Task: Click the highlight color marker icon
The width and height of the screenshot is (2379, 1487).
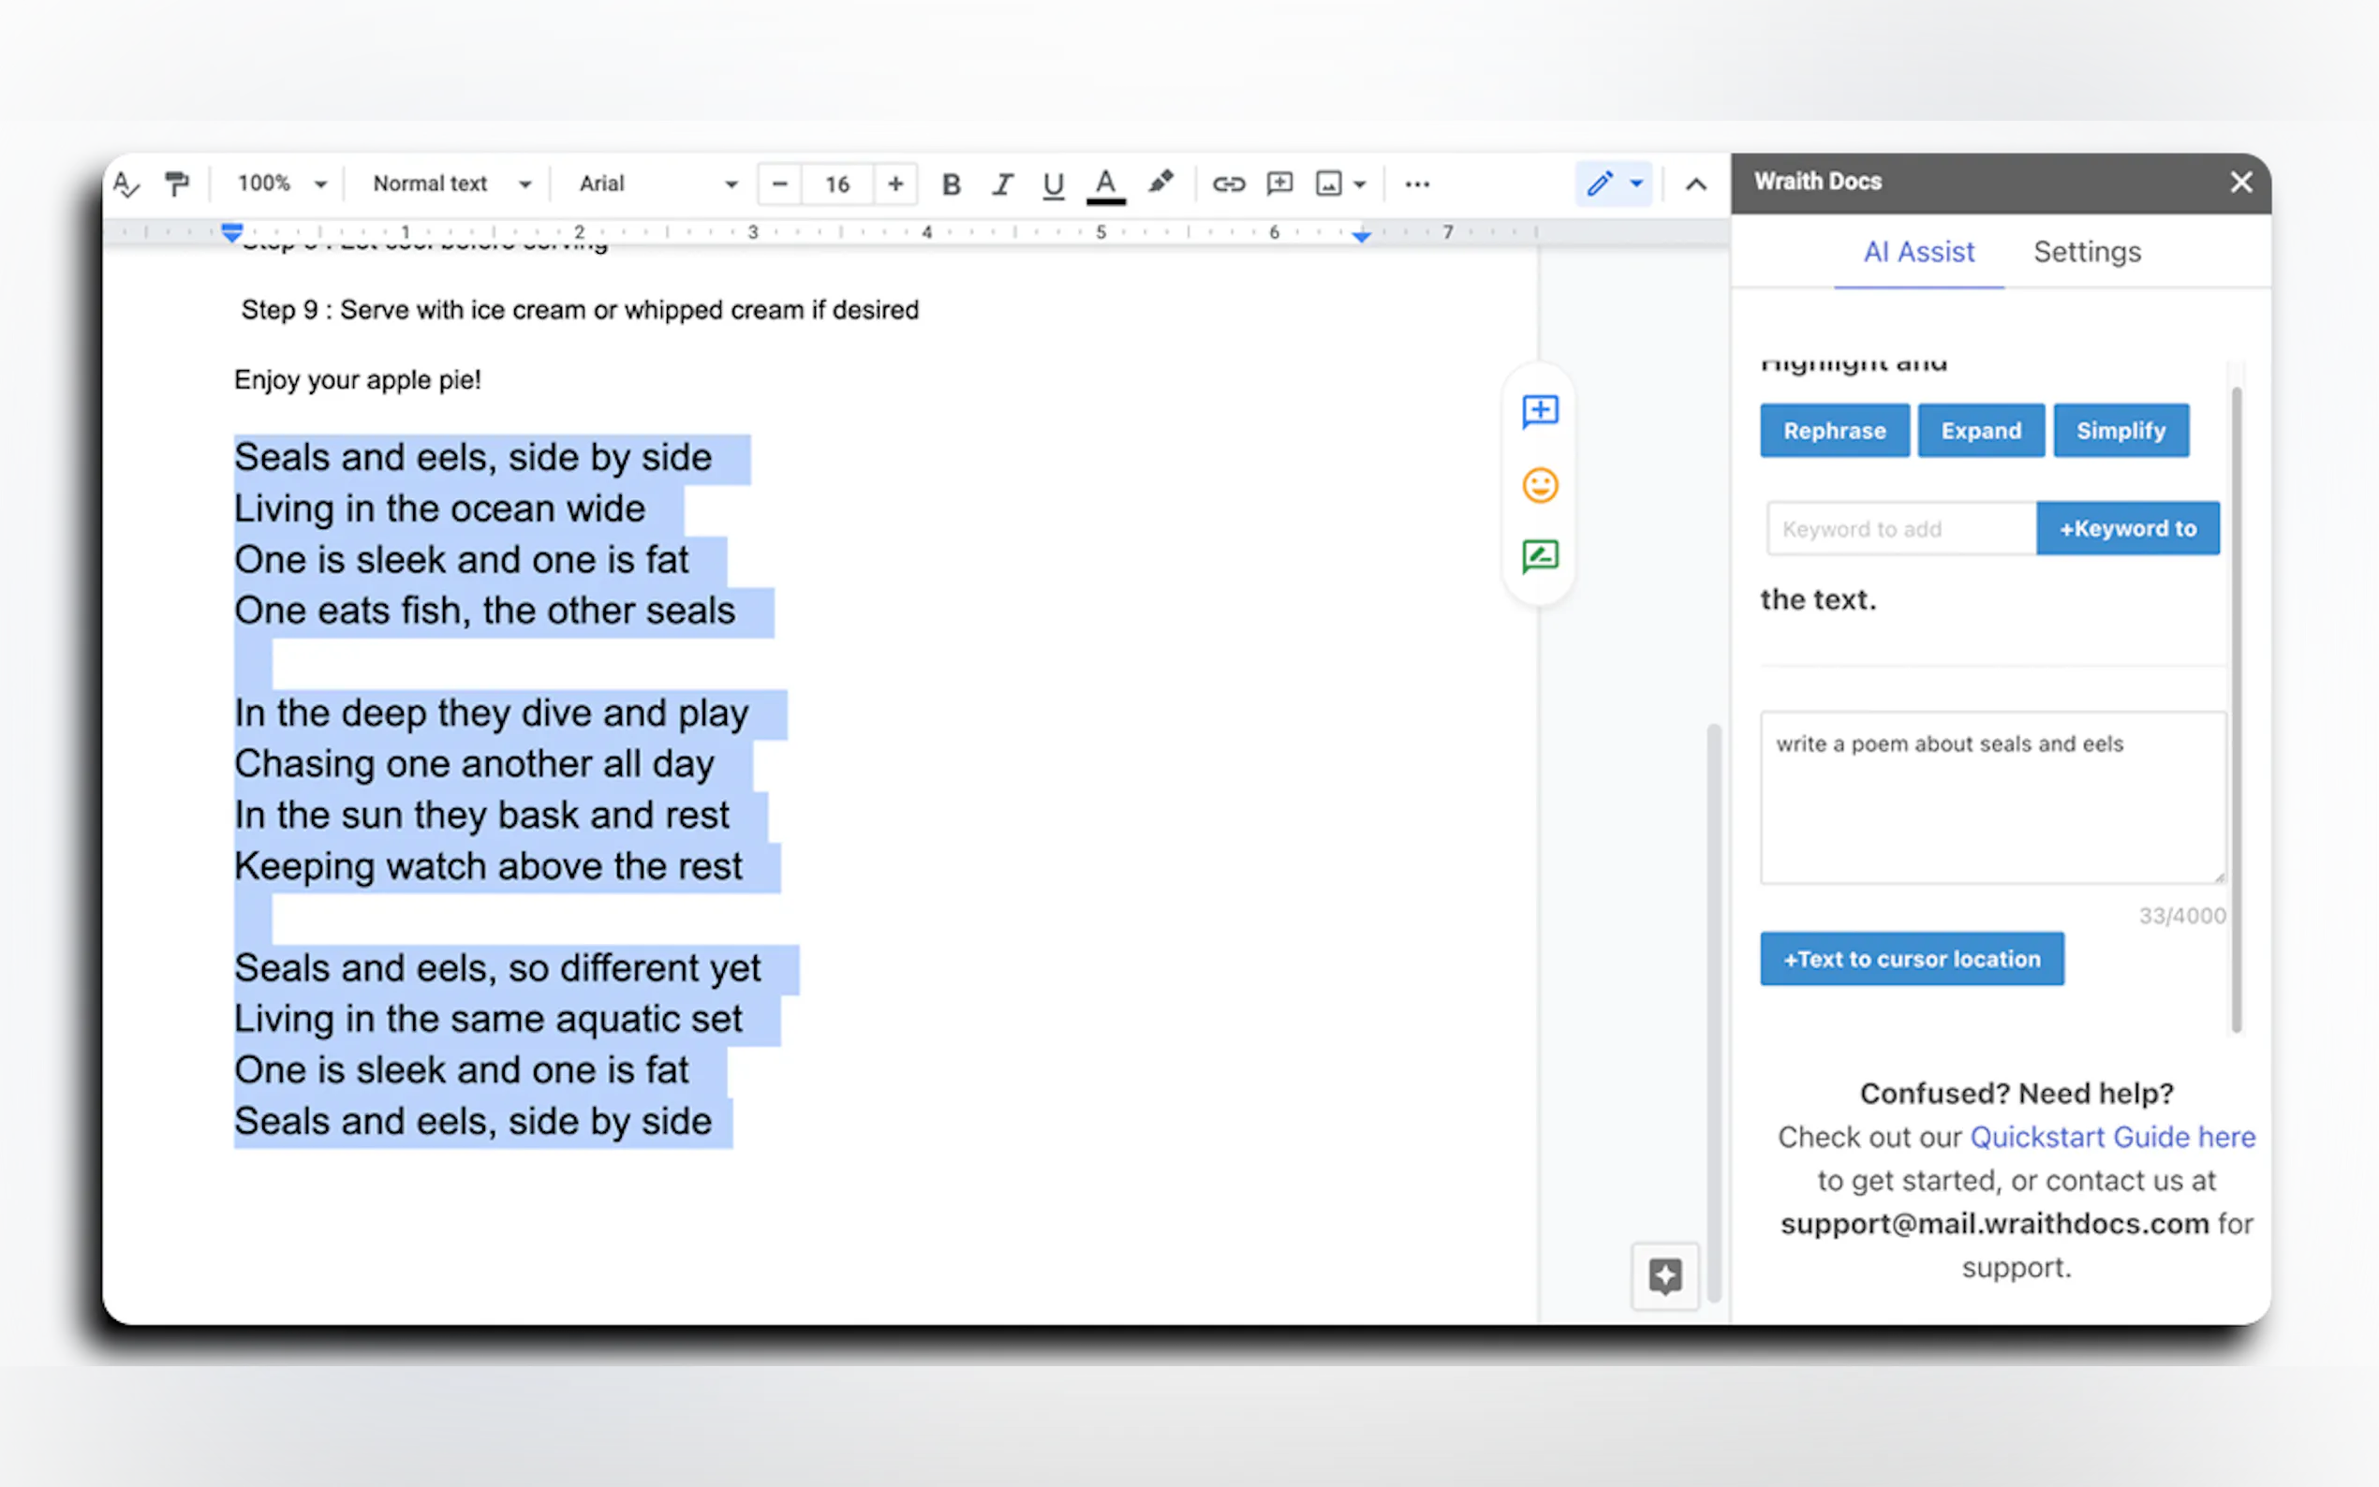Action: point(1160,183)
